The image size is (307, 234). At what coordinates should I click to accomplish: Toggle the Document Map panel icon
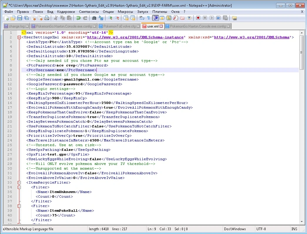169,18
